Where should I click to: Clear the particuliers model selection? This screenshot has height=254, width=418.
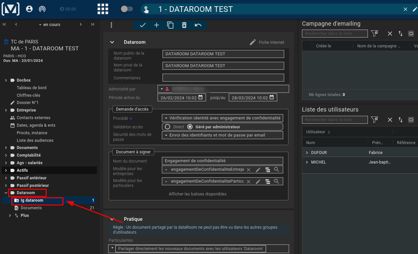pyautogui.click(x=249, y=182)
